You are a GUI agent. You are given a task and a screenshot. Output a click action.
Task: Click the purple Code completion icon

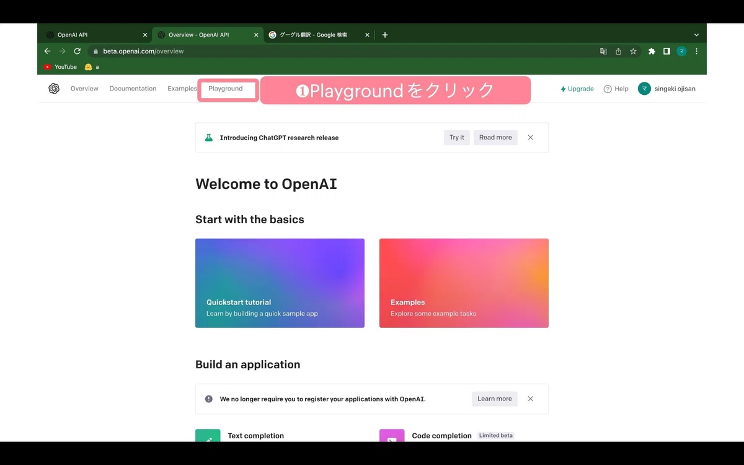pyautogui.click(x=392, y=435)
